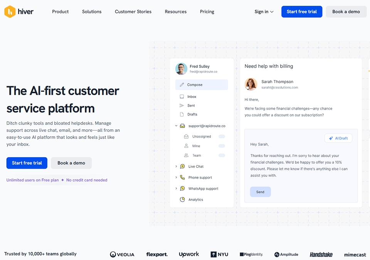Collapse the support@rapidroute.co mailbox
Image resolution: width=370 pixels, height=260 pixels.
(176, 126)
